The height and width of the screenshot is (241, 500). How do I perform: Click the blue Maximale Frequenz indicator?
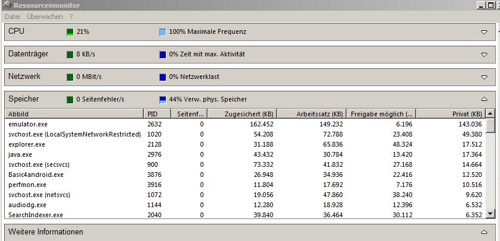162,31
